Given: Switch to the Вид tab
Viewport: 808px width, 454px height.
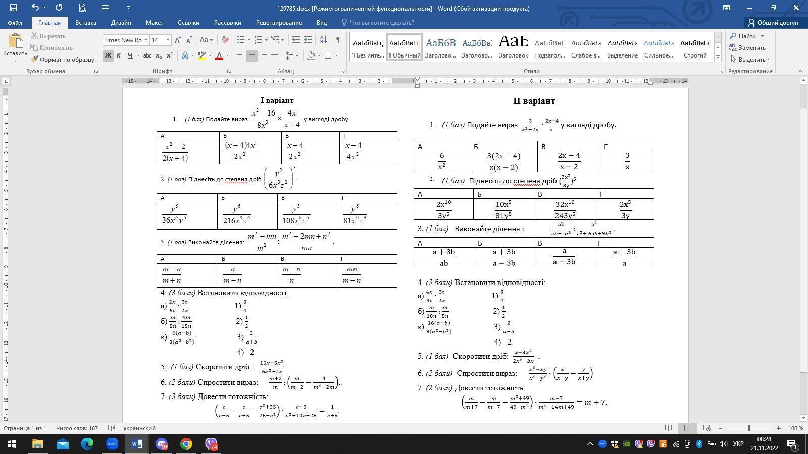Looking at the screenshot, I should pos(322,23).
